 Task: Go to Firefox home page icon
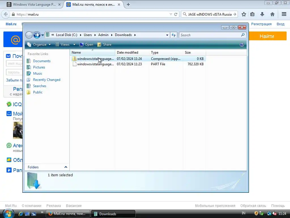coord(272,14)
